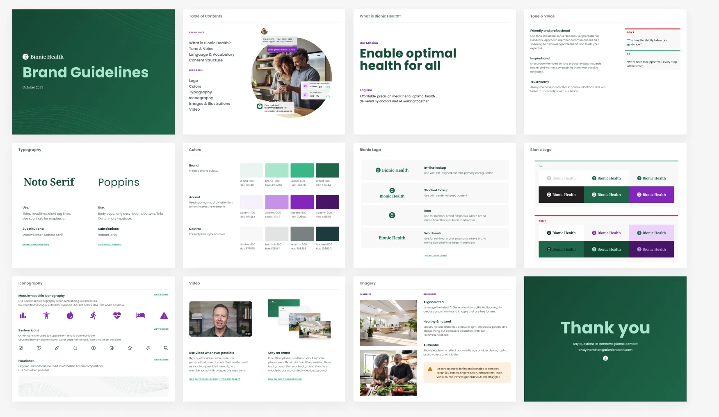Open View Folder link for System icons
This screenshot has height=417, width=719.
(x=161, y=329)
